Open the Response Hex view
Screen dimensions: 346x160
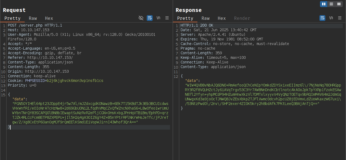(222, 18)
